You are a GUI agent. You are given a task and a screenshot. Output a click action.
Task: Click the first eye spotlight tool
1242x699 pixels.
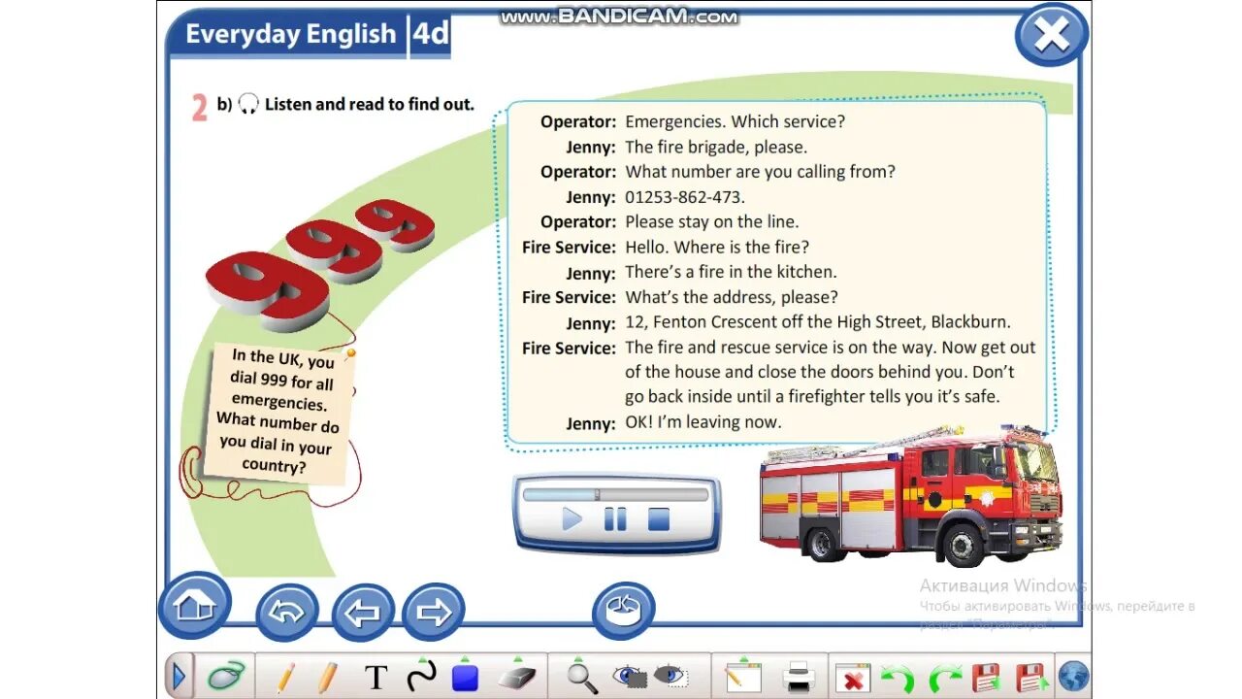pos(629,676)
